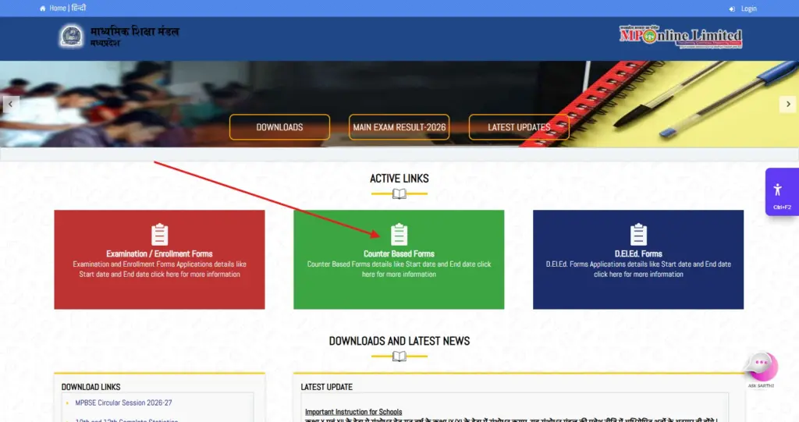The height and width of the screenshot is (422, 799).
Task: Open the Ask Sarthi chat bubble
Action: (762, 368)
